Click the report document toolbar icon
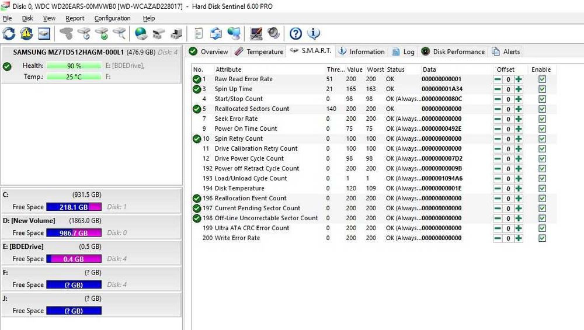The height and width of the screenshot is (330, 584). click(199, 33)
